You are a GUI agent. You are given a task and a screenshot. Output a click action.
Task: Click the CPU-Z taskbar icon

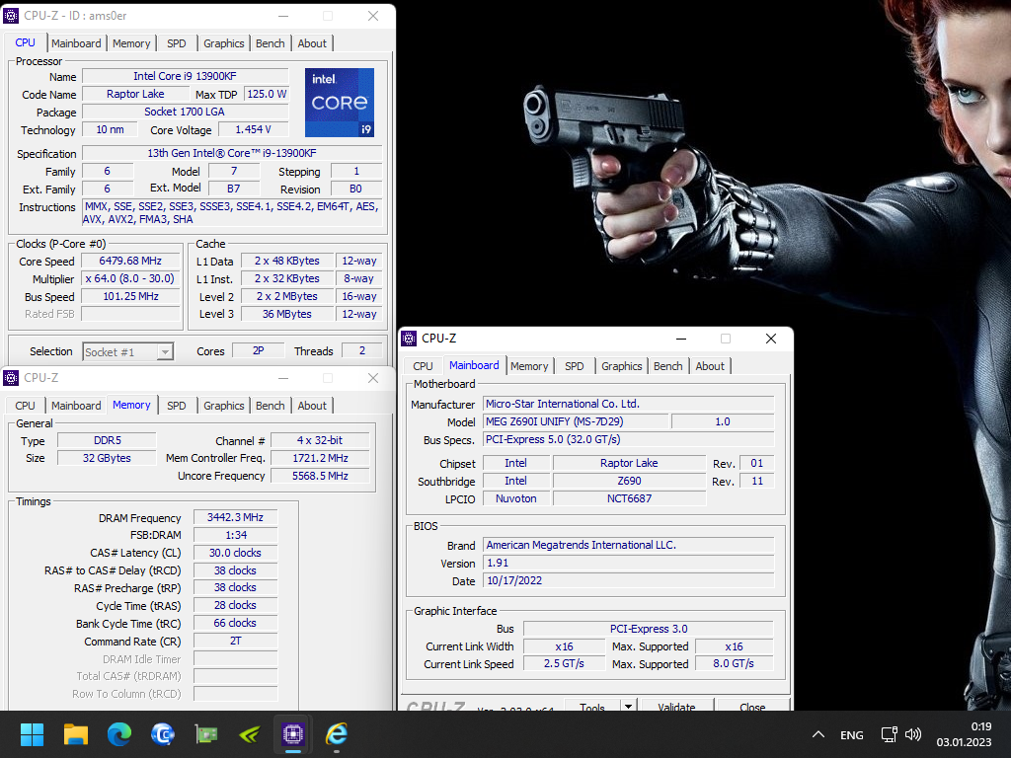click(x=292, y=734)
